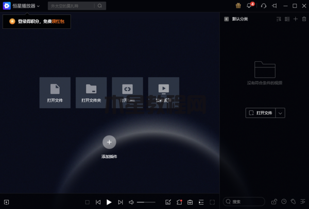This screenshot has height=209, width=309.
Task: Click the 打开文件夹 tile
Action: 91,93
